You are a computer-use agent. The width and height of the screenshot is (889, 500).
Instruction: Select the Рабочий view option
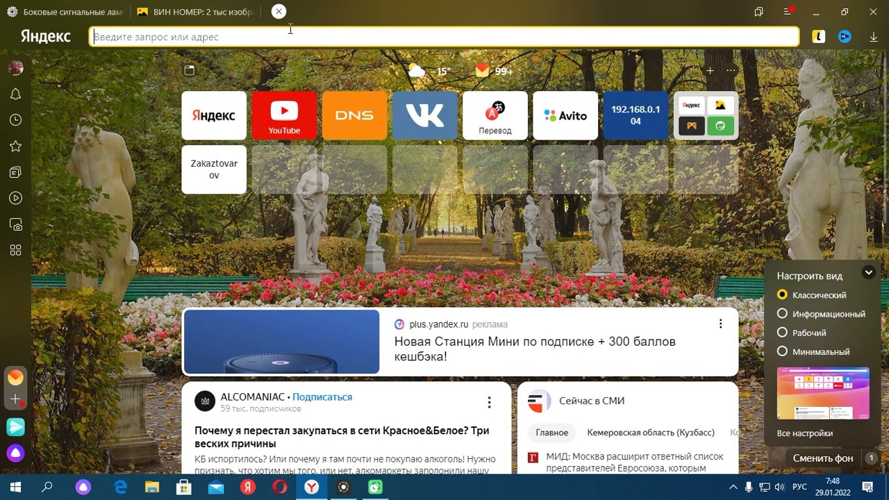point(801,333)
